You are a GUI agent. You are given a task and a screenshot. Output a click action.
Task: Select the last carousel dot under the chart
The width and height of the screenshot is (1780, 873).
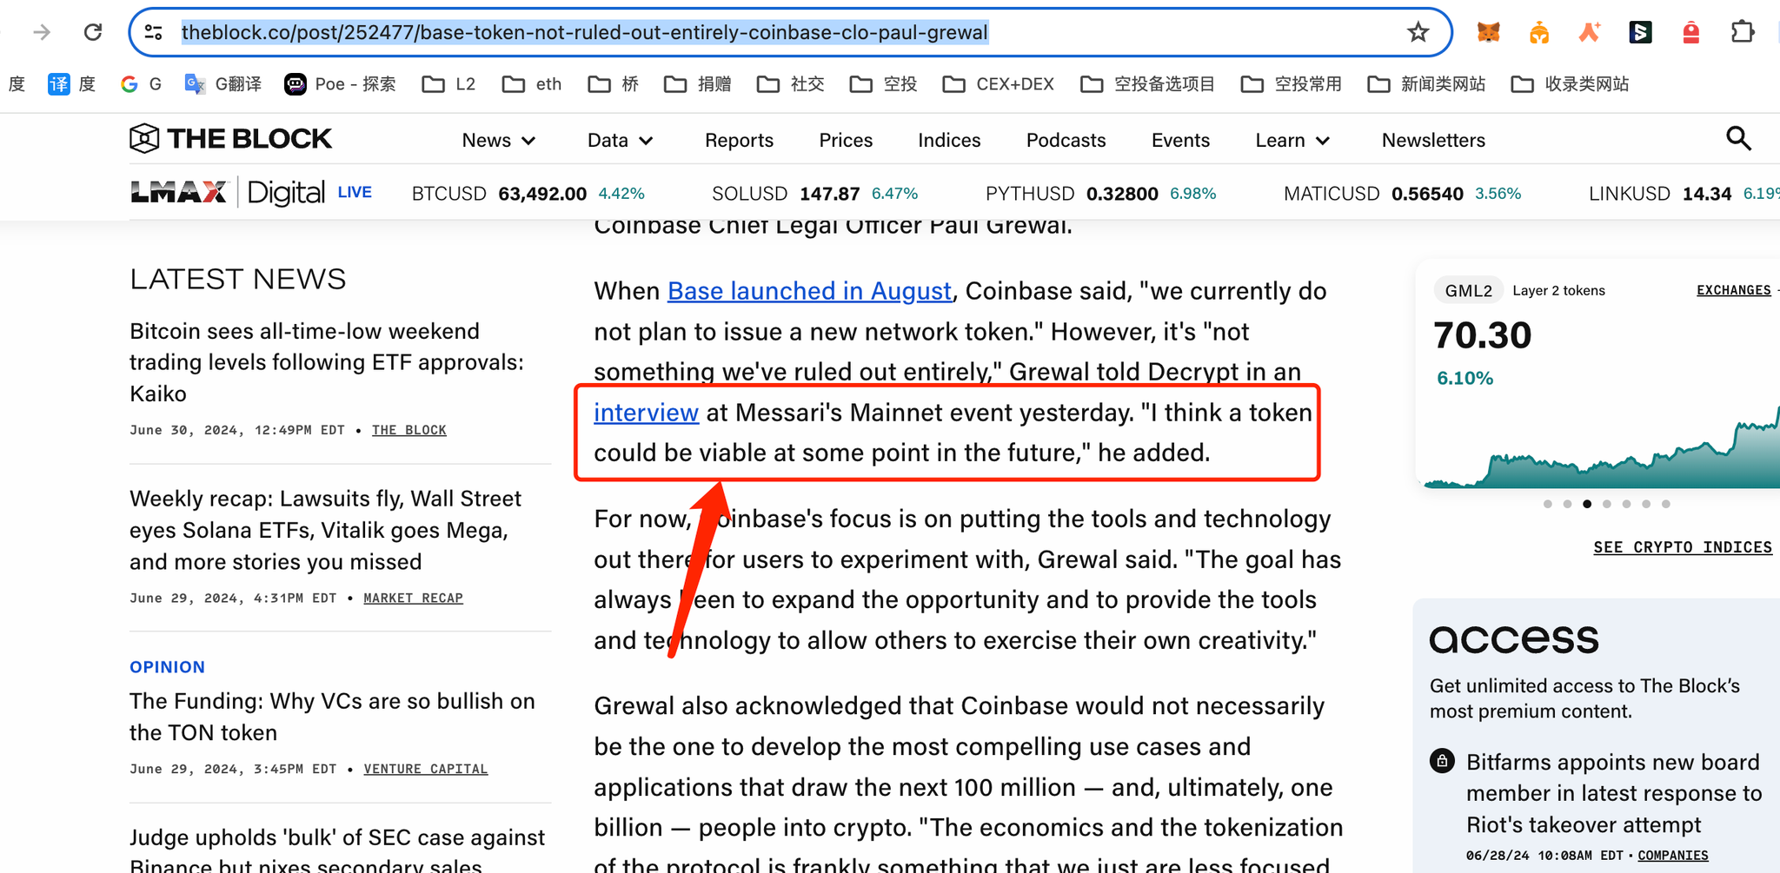(x=1665, y=504)
